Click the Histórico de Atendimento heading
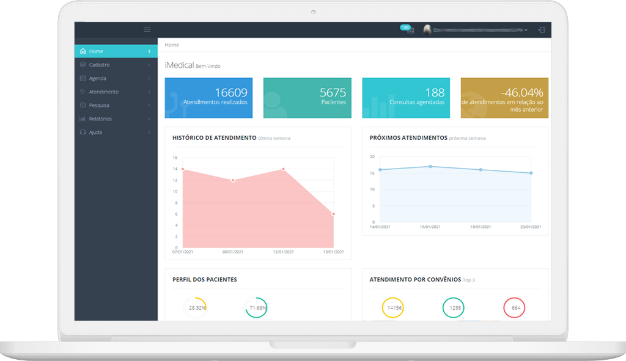The image size is (626, 361). pyautogui.click(x=215, y=137)
